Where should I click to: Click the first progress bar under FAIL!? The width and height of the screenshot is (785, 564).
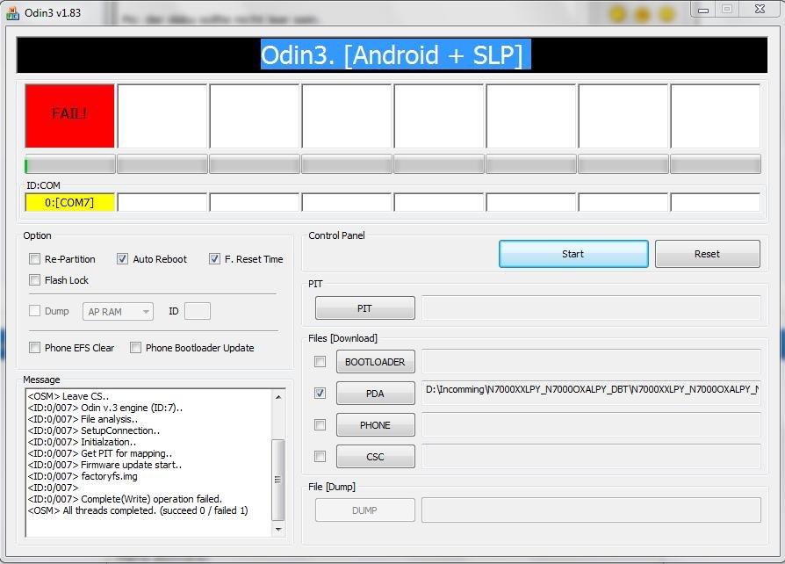70,164
